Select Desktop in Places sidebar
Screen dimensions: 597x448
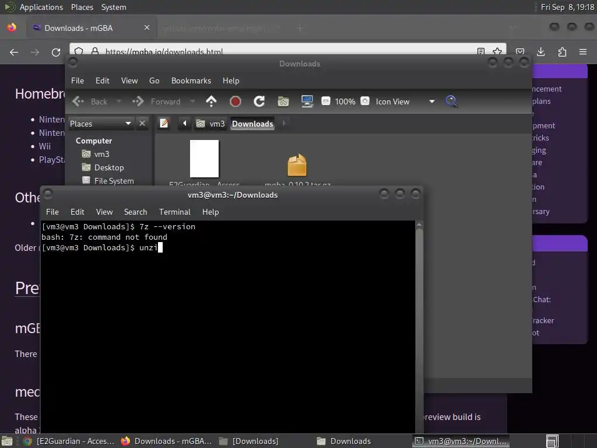pos(109,167)
